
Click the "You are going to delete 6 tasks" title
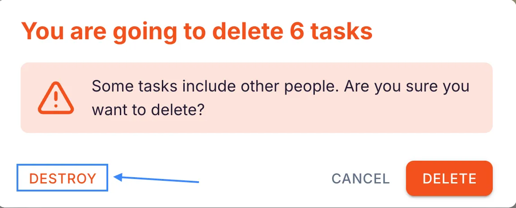pos(197,31)
